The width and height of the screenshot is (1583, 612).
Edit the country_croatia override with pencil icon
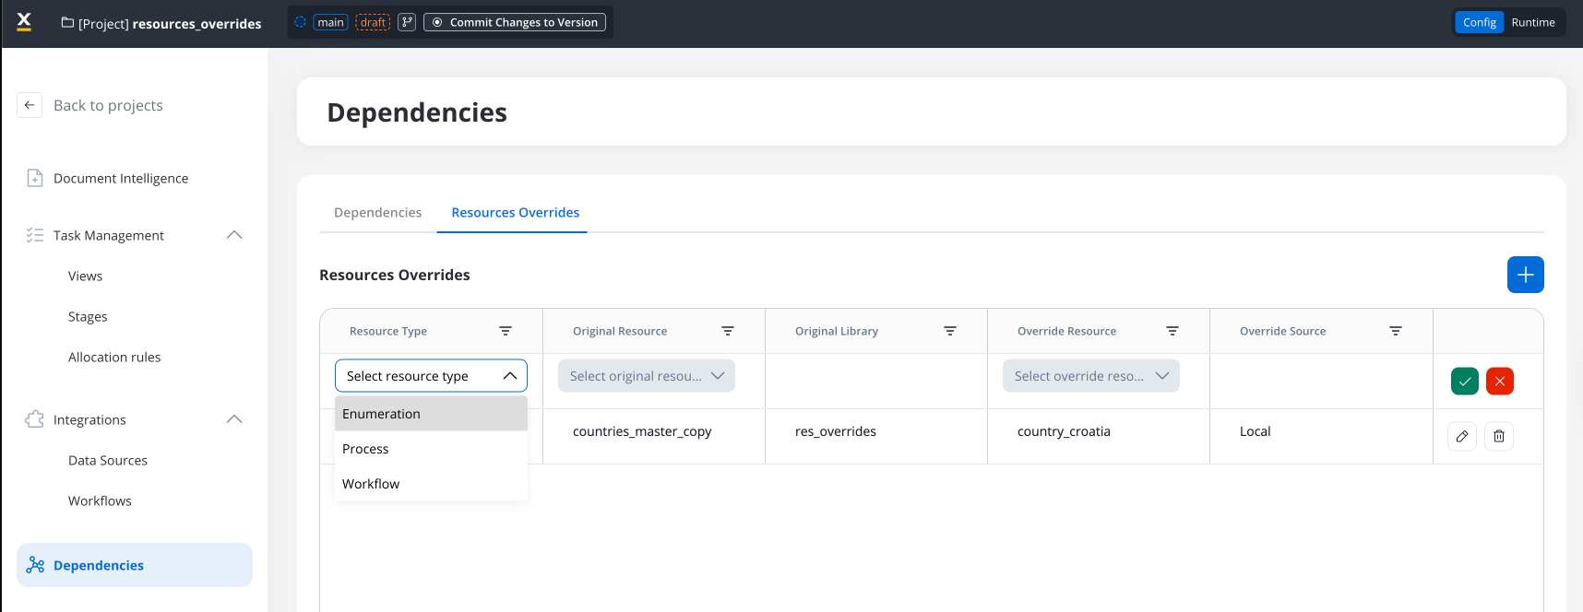(x=1462, y=436)
